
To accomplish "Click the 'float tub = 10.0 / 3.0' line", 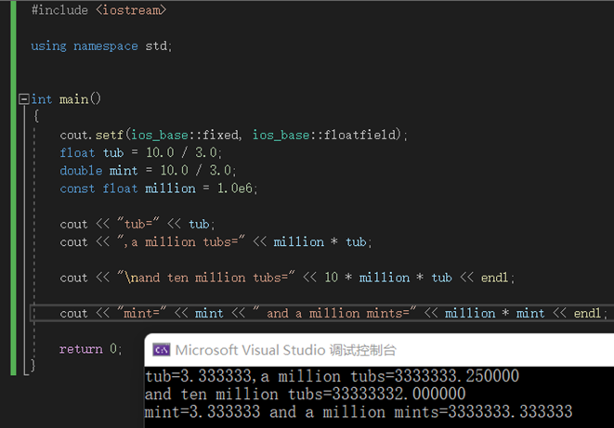I will tap(141, 152).
